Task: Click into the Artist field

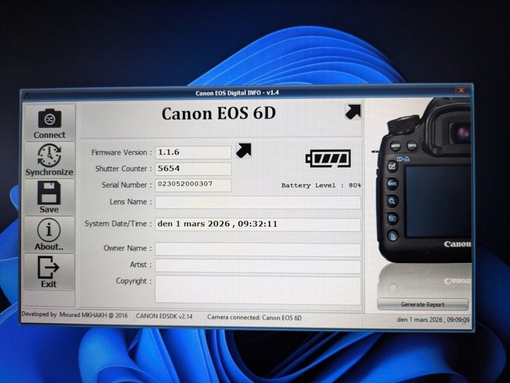Action: coord(258,266)
